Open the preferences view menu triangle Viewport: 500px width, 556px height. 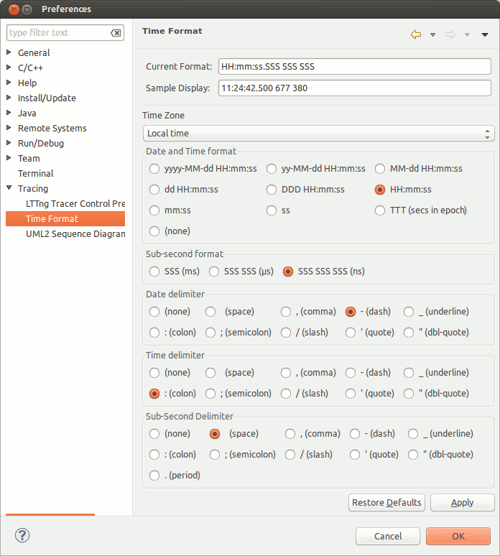pos(485,34)
